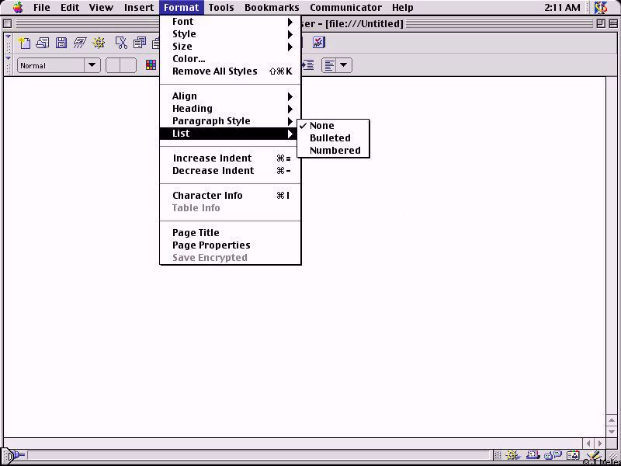Open the Communicator menu

point(345,8)
